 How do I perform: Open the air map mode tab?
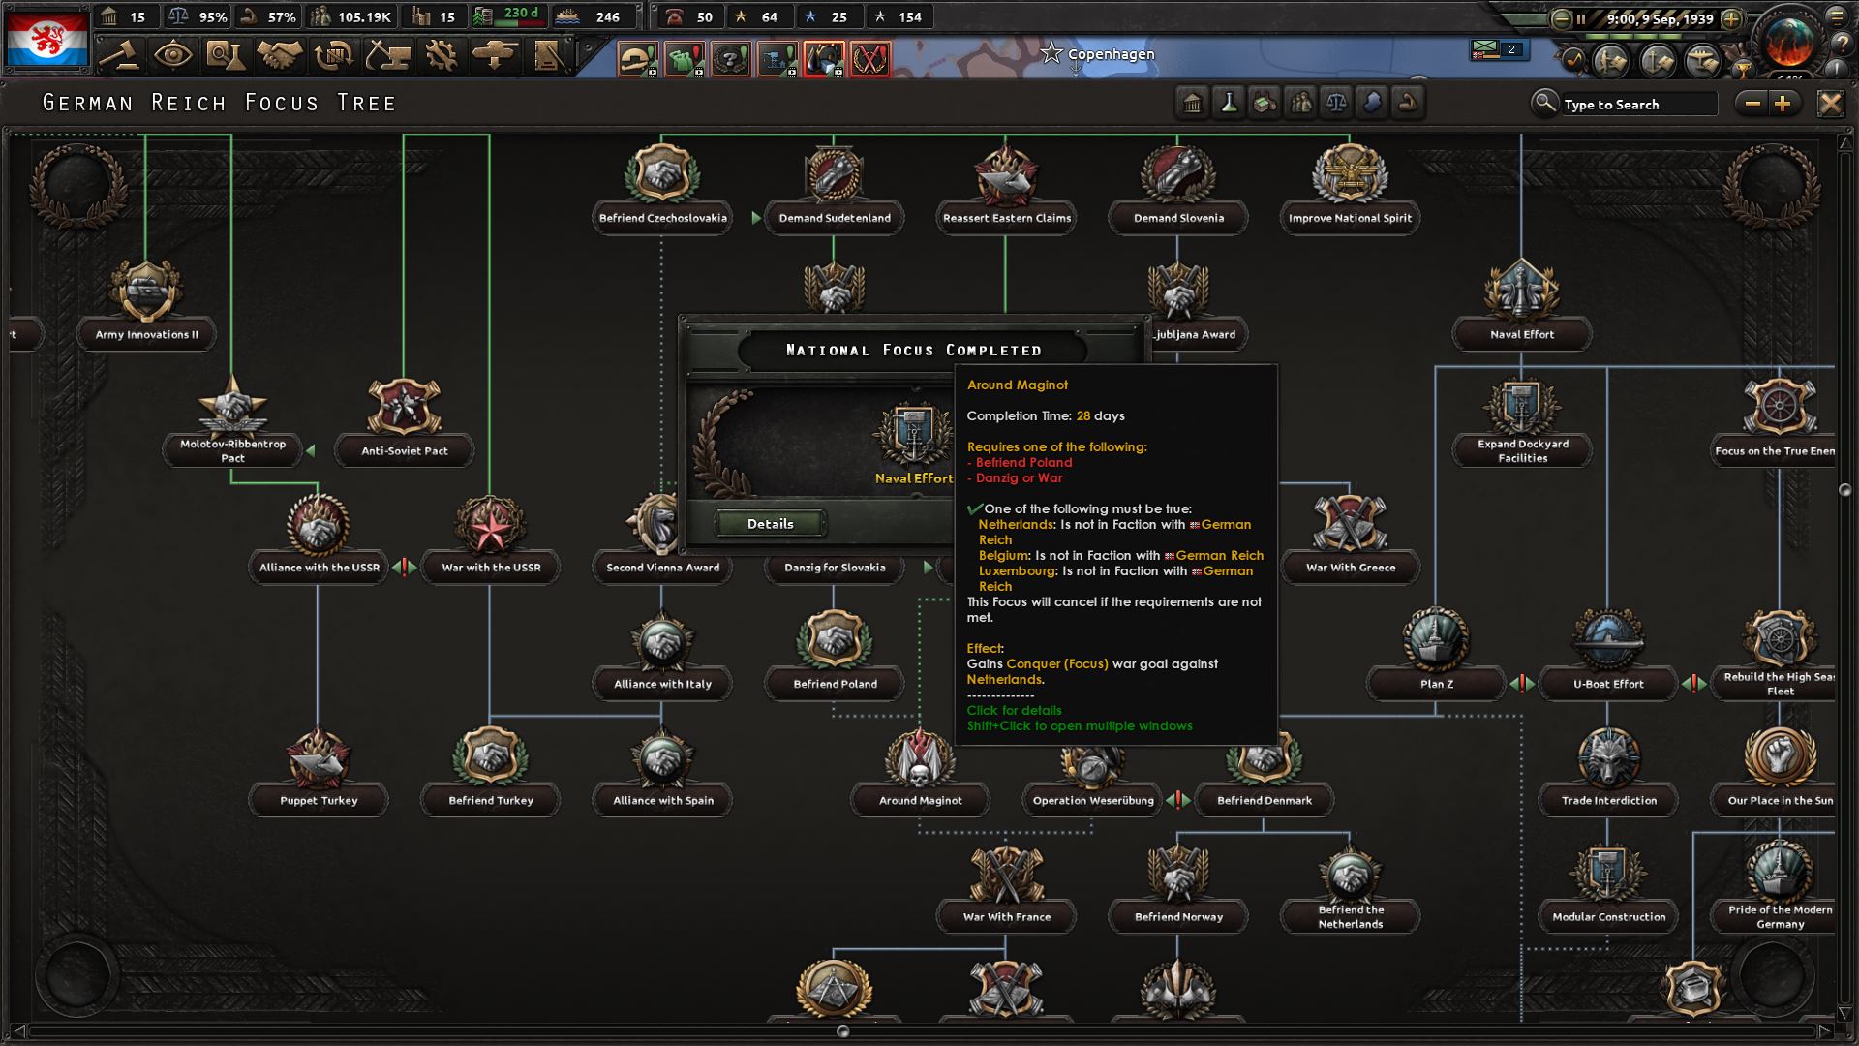pyautogui.click(x=1702, y=61)
